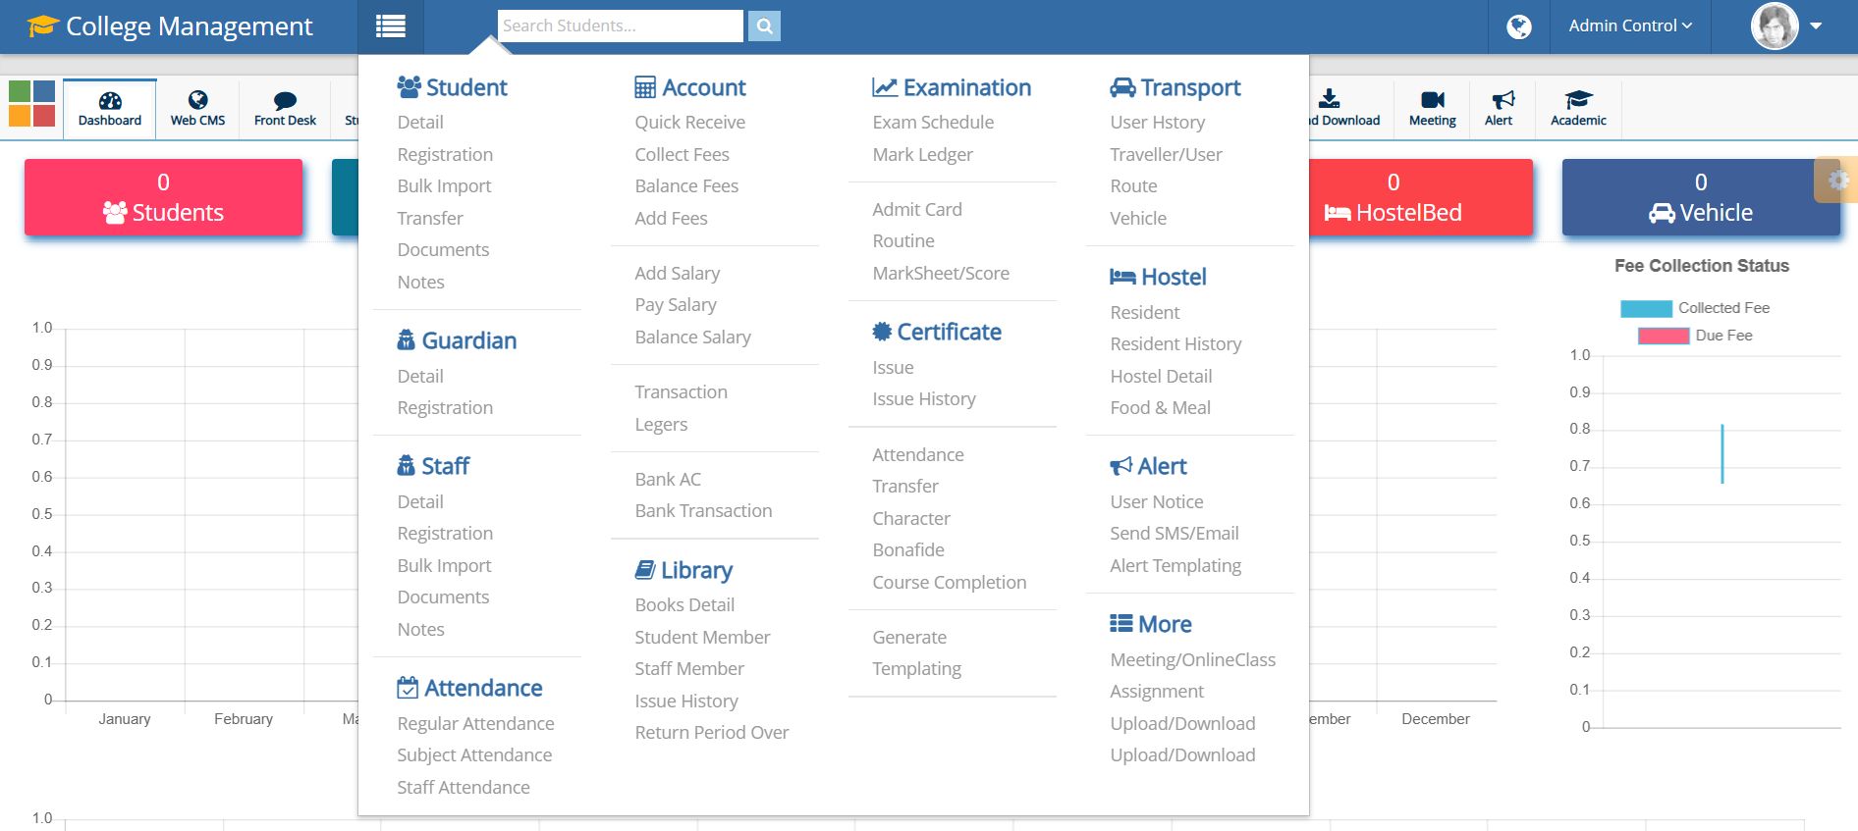Click the Alert megaphone icon in menu
Image resolution: width=1858 pixels, height=831 pixels.
pos(1121,466)
